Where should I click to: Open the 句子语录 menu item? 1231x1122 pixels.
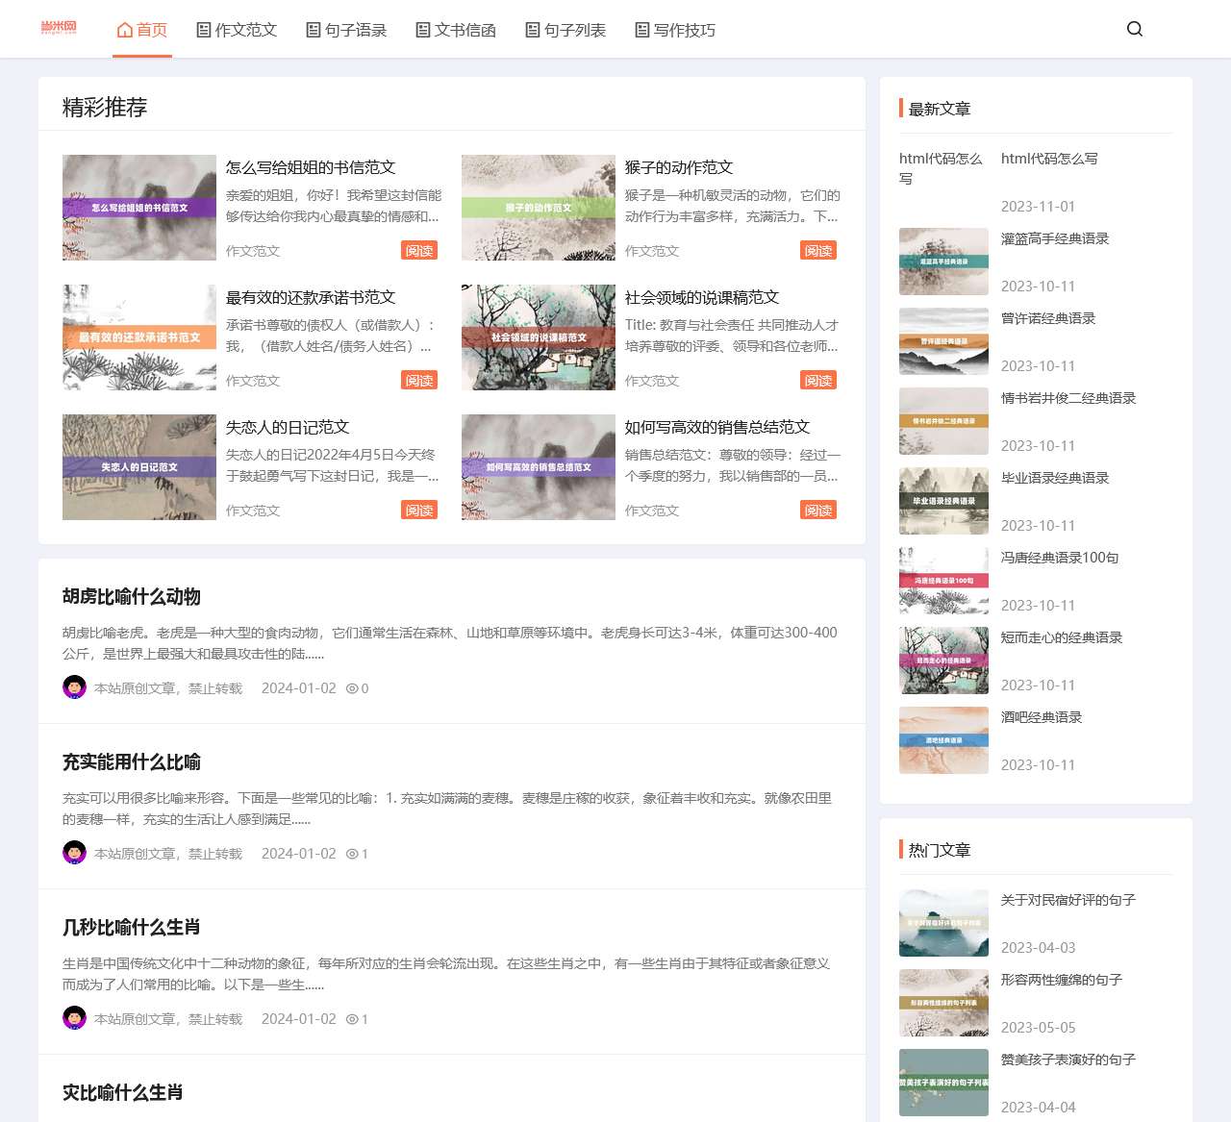coord(346,30)
